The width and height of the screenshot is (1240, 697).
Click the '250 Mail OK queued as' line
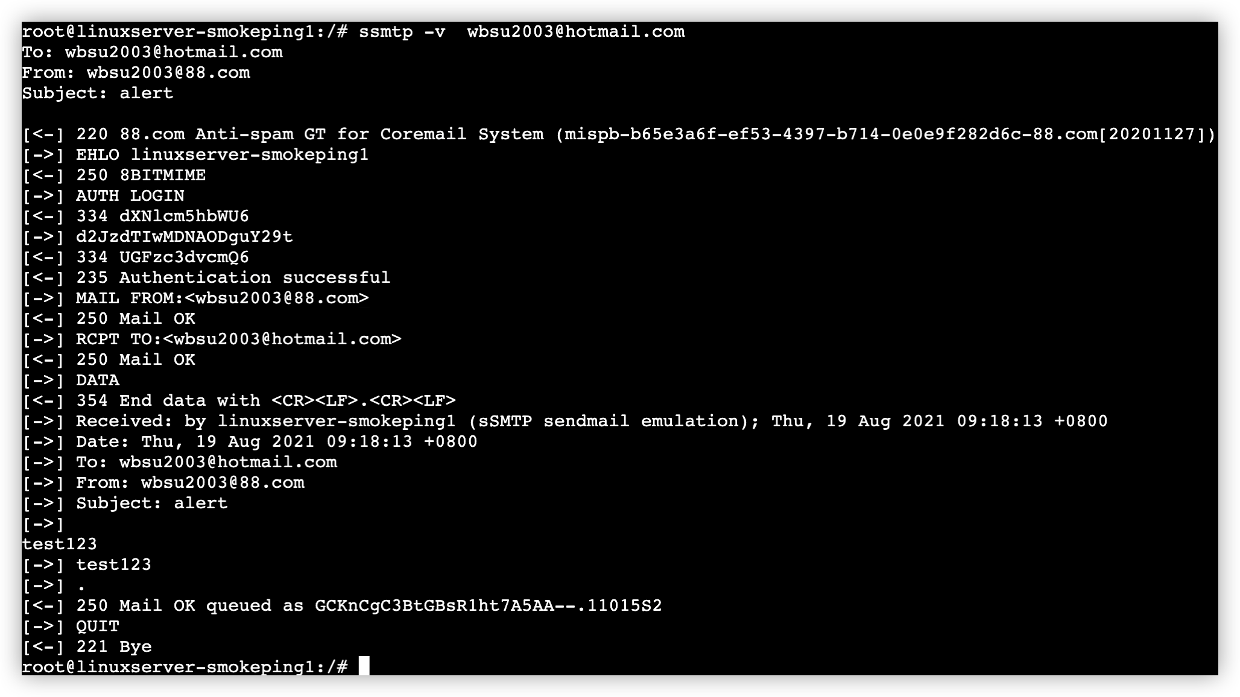coord(369,605)
